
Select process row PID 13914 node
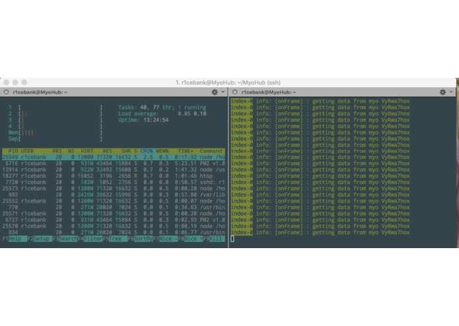[114, 170]
